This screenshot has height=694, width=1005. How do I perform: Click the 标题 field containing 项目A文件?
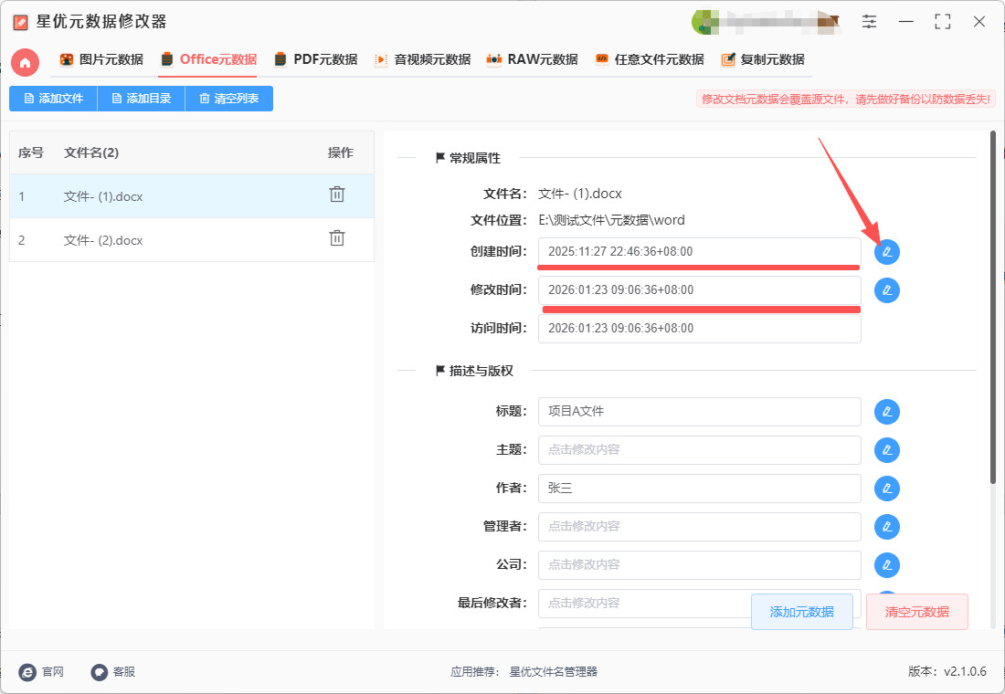[699, 412]
